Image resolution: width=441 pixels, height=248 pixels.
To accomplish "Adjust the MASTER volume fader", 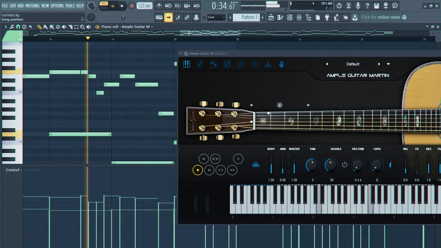I will point(294,164).
